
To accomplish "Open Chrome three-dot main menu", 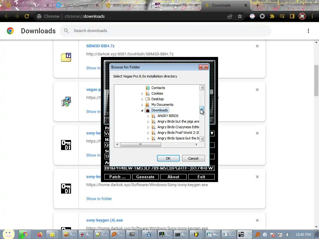I will pyautogui.click(x=312, y=16).
